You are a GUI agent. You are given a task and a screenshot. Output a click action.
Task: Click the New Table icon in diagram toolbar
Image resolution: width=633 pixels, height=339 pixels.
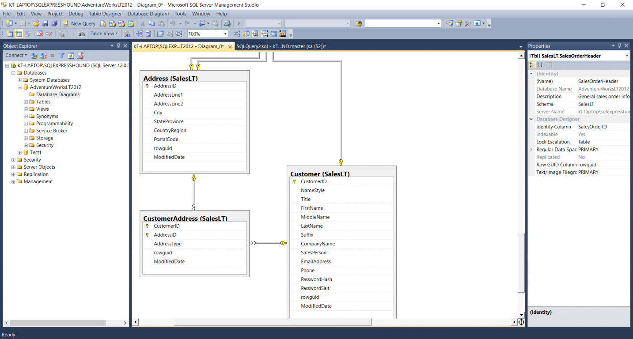pyautogui.click(x=9, y=34)
